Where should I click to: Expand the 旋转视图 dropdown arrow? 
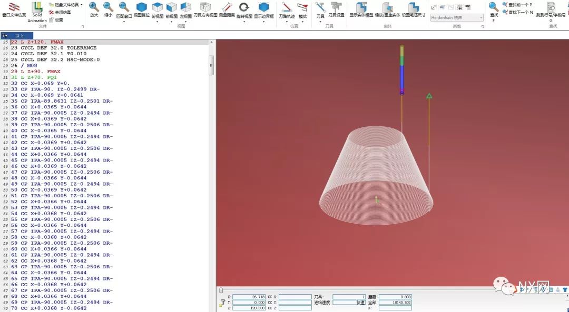[244, 22]
